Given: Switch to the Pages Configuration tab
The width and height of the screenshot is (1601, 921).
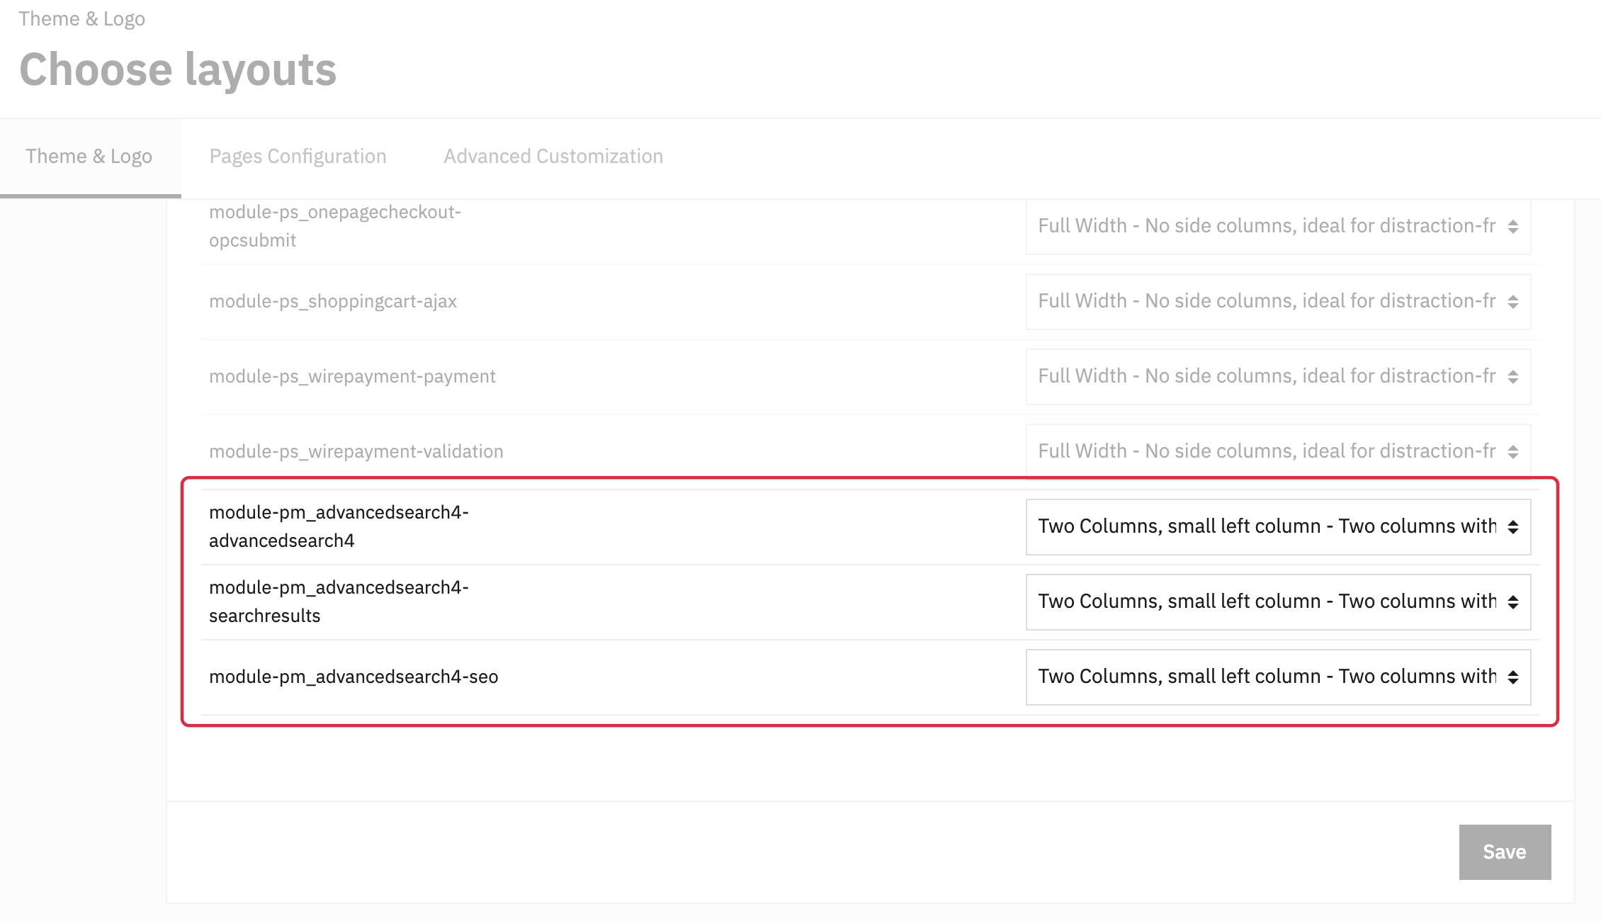Looking at the screenshot, I should click(x=298, y=157).
